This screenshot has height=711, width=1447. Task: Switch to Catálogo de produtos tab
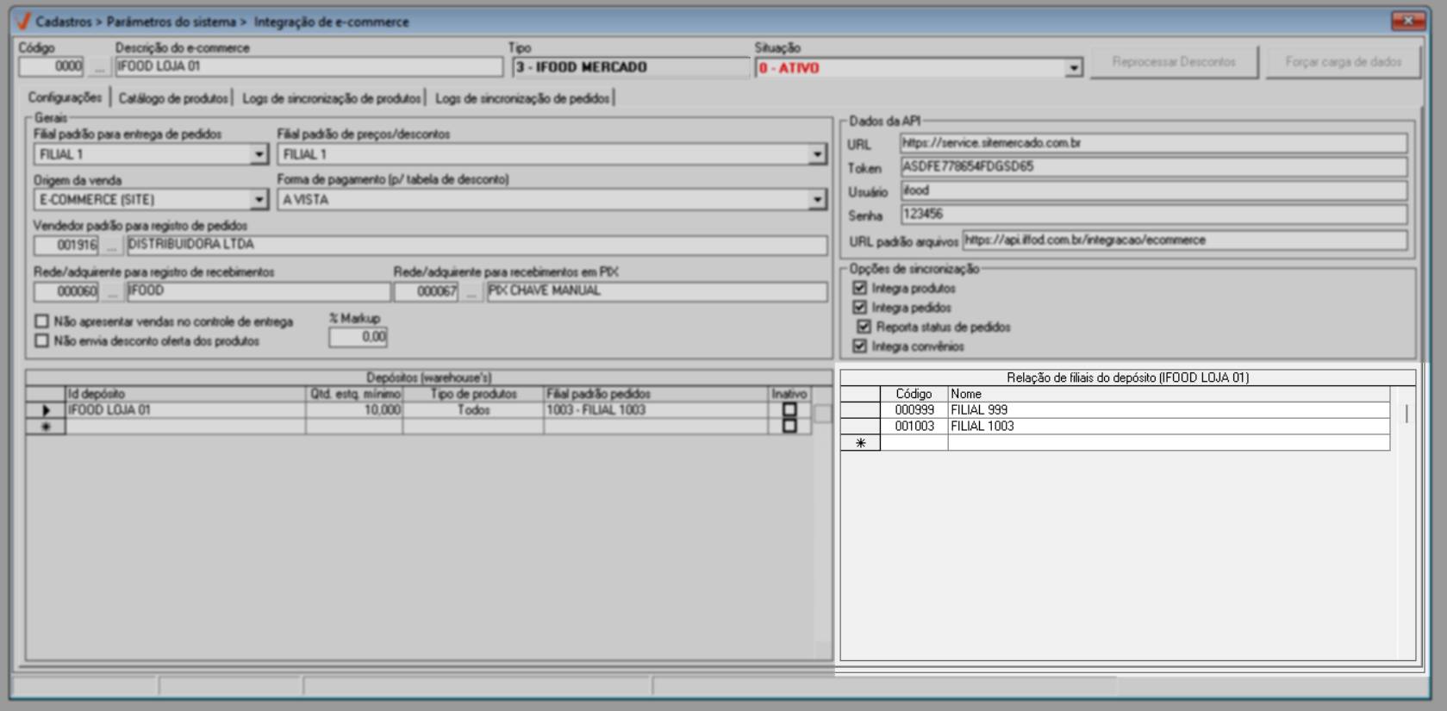[x=173, y=98]
